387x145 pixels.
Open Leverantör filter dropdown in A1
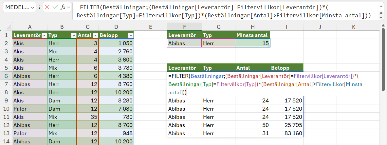pyautogui.click(x=44, y=35)
